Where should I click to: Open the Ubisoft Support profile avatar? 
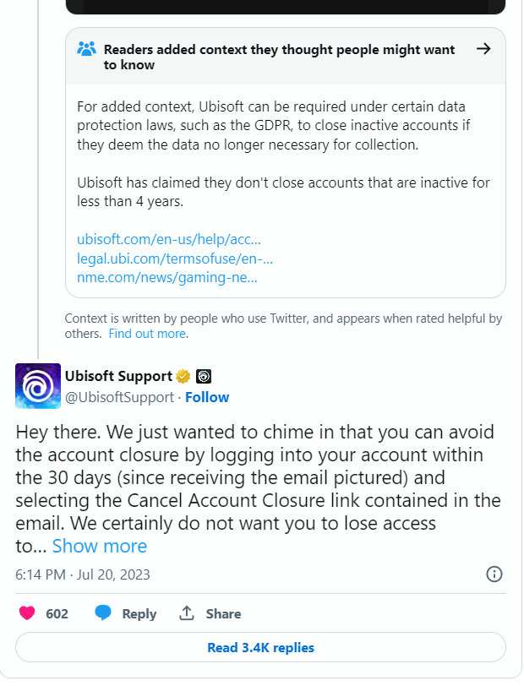tap(38, 386)
